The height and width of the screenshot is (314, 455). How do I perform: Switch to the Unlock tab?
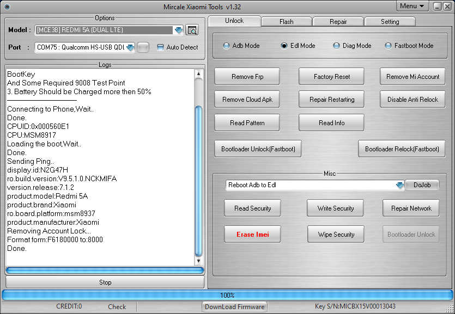[x=234, y=21]
